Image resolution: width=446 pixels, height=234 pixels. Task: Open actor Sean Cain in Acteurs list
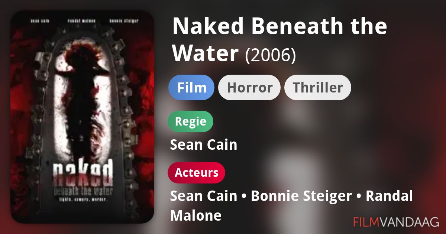click(x=204, y=196)
